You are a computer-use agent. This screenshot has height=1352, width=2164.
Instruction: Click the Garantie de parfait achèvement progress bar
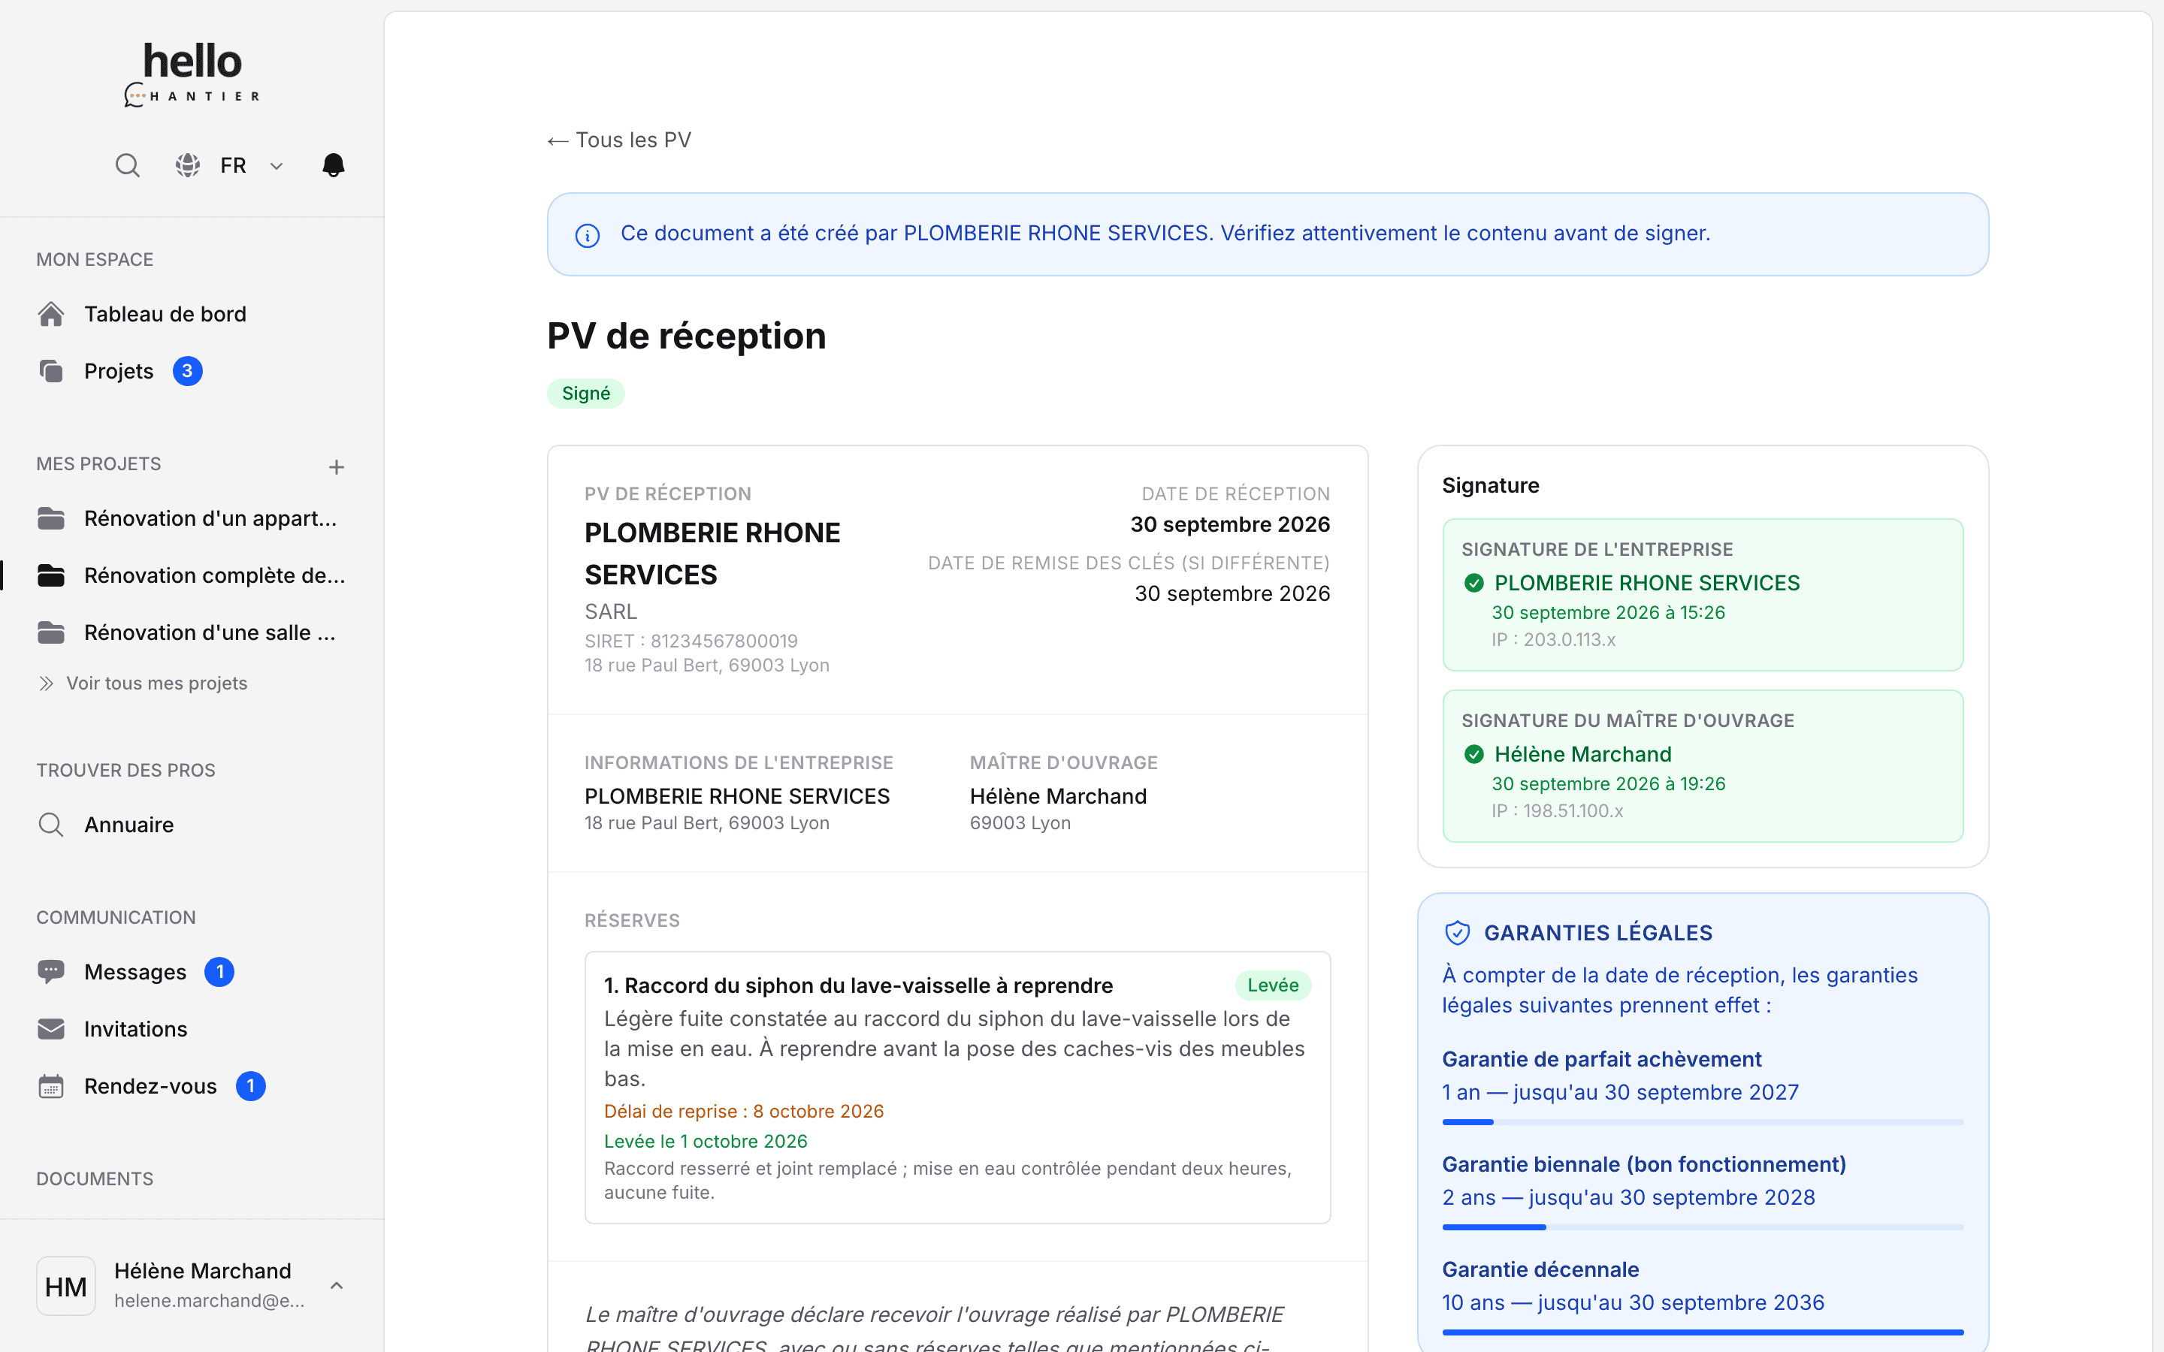(x=1703, y=1122)
